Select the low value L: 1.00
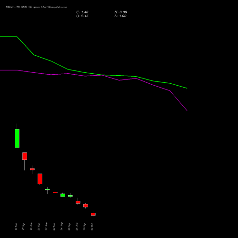This screenshot has height=238, width=238. click(120, 16)
